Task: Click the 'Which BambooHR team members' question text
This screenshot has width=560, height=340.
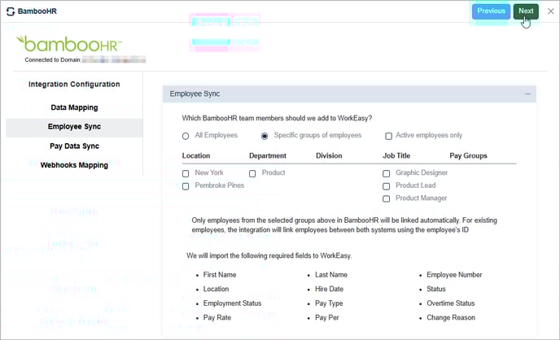Action: (x=277, y=118)
